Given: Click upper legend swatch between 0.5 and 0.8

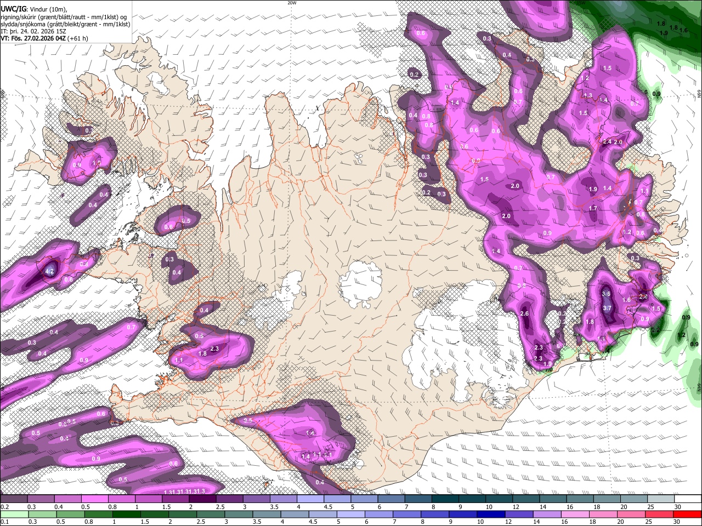Looking at the screenshot, I should coord(95,499).
